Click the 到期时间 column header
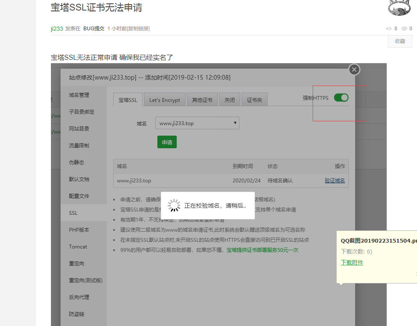 pyautogui.click(x=243, y=166)
